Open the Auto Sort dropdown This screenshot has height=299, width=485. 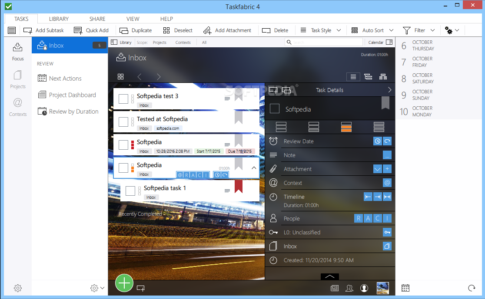pos(373,30)
